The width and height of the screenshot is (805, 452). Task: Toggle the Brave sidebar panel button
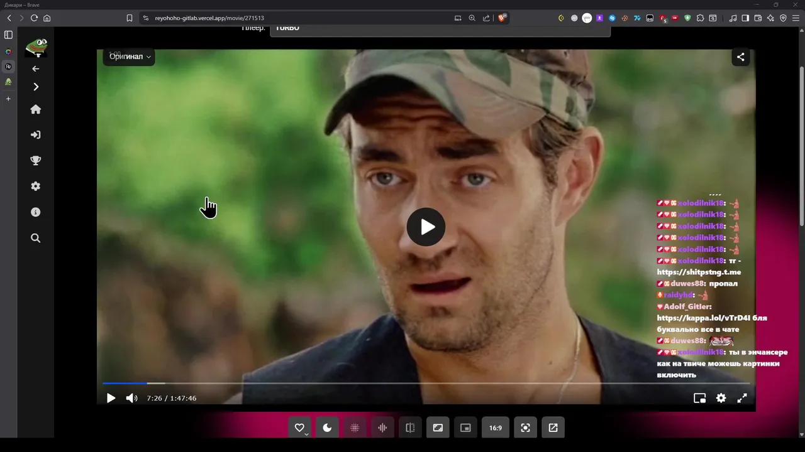click(x=745, y=18)
